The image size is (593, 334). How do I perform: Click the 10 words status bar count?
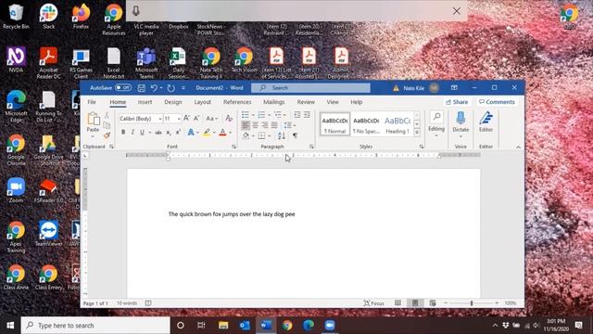(x=127, y=303)
